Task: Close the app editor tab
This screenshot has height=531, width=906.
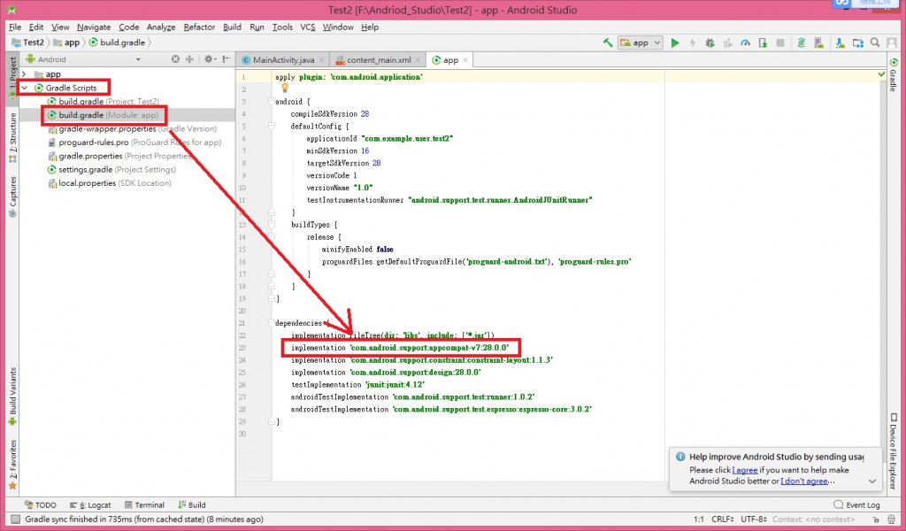Action: click(x=465, y=59)
